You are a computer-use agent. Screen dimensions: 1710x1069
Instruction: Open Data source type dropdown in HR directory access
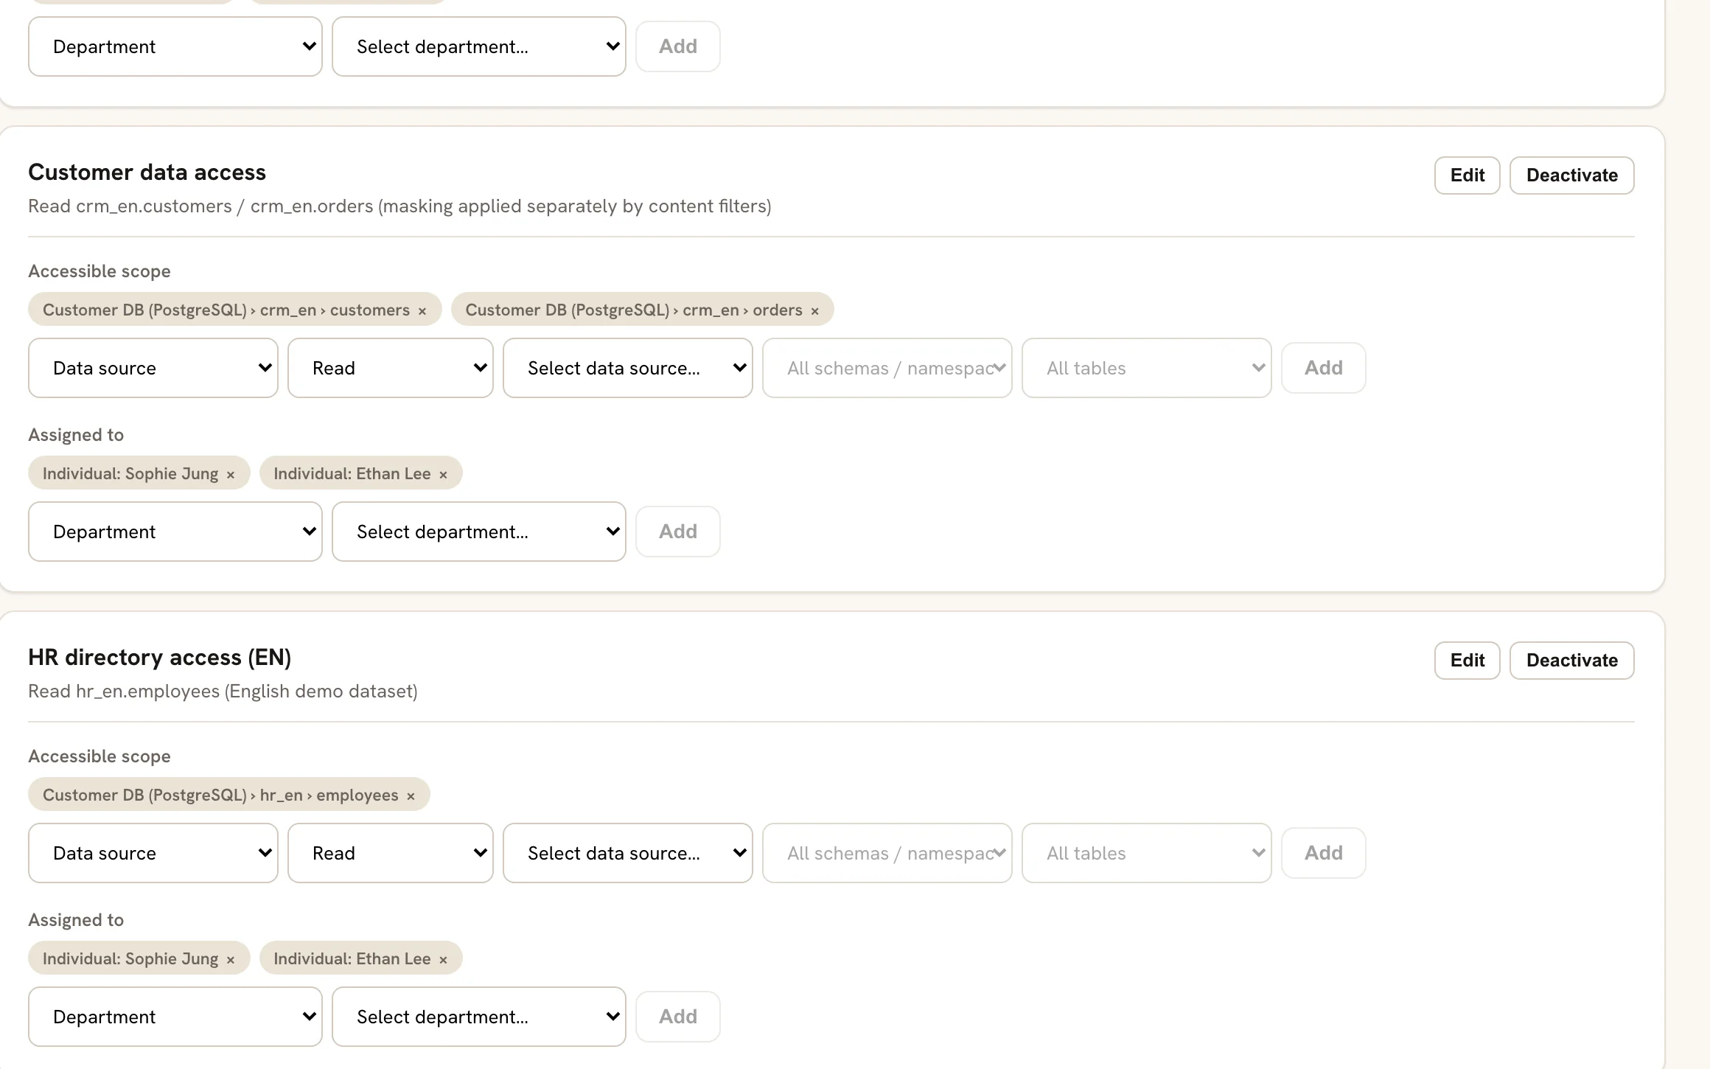point(153,853)
